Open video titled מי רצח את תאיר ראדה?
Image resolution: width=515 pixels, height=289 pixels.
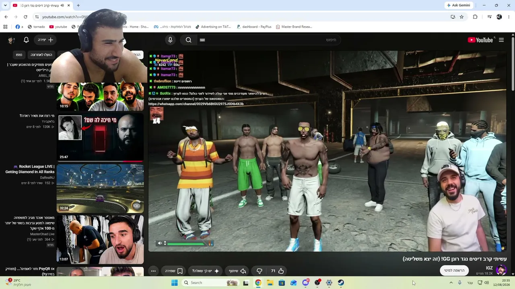[x=37, y=116]
